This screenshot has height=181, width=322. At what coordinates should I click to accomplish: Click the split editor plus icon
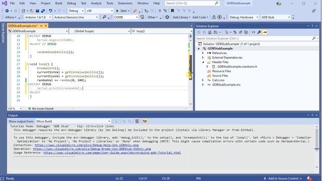coord(190,36)
